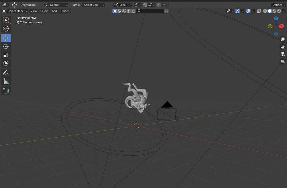Switch to the Rotate tool
Image resolution: width=287 pixels, height=188 pixels.
[x=6, y=47]
